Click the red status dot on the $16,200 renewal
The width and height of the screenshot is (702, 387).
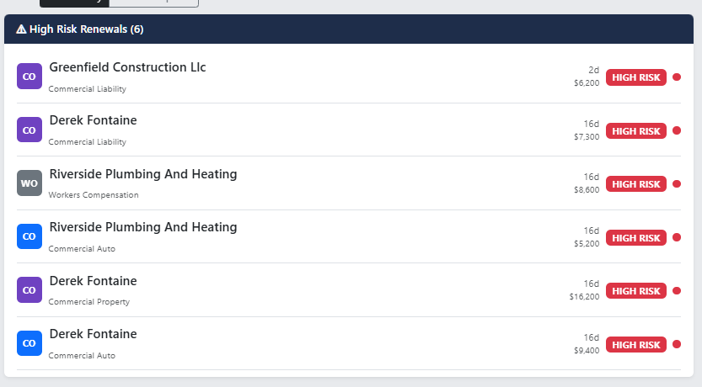tap(677, 291)
